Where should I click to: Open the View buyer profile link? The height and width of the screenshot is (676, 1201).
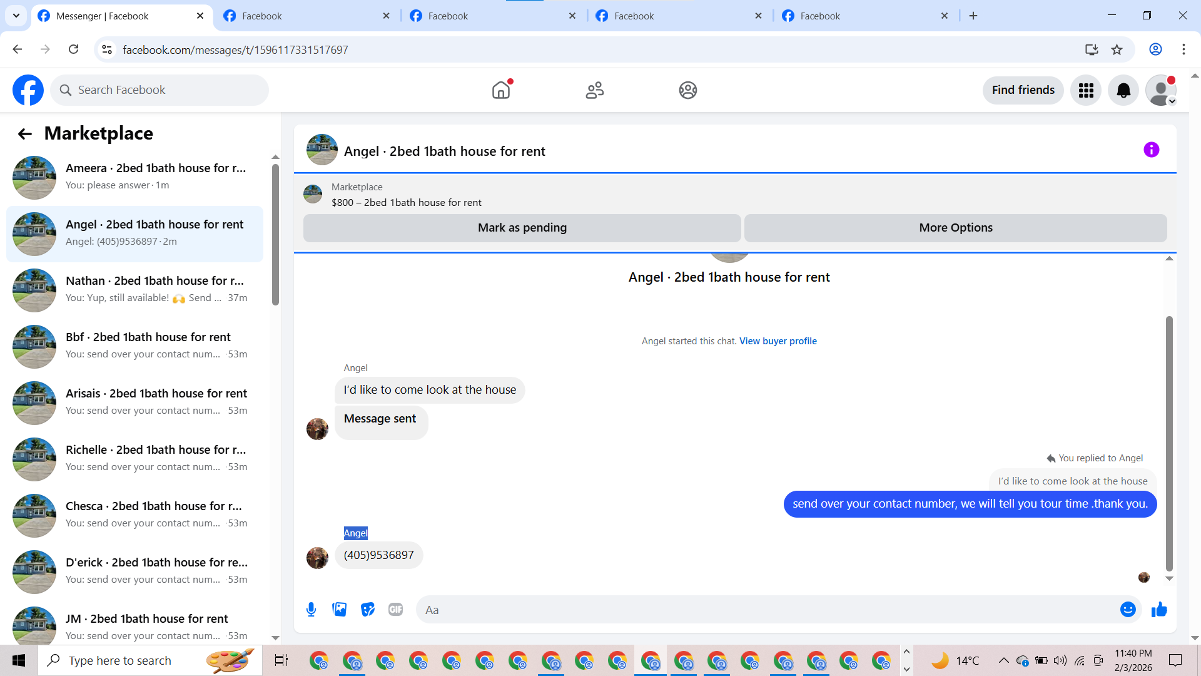pyautogui.click(x=778, y=341)
